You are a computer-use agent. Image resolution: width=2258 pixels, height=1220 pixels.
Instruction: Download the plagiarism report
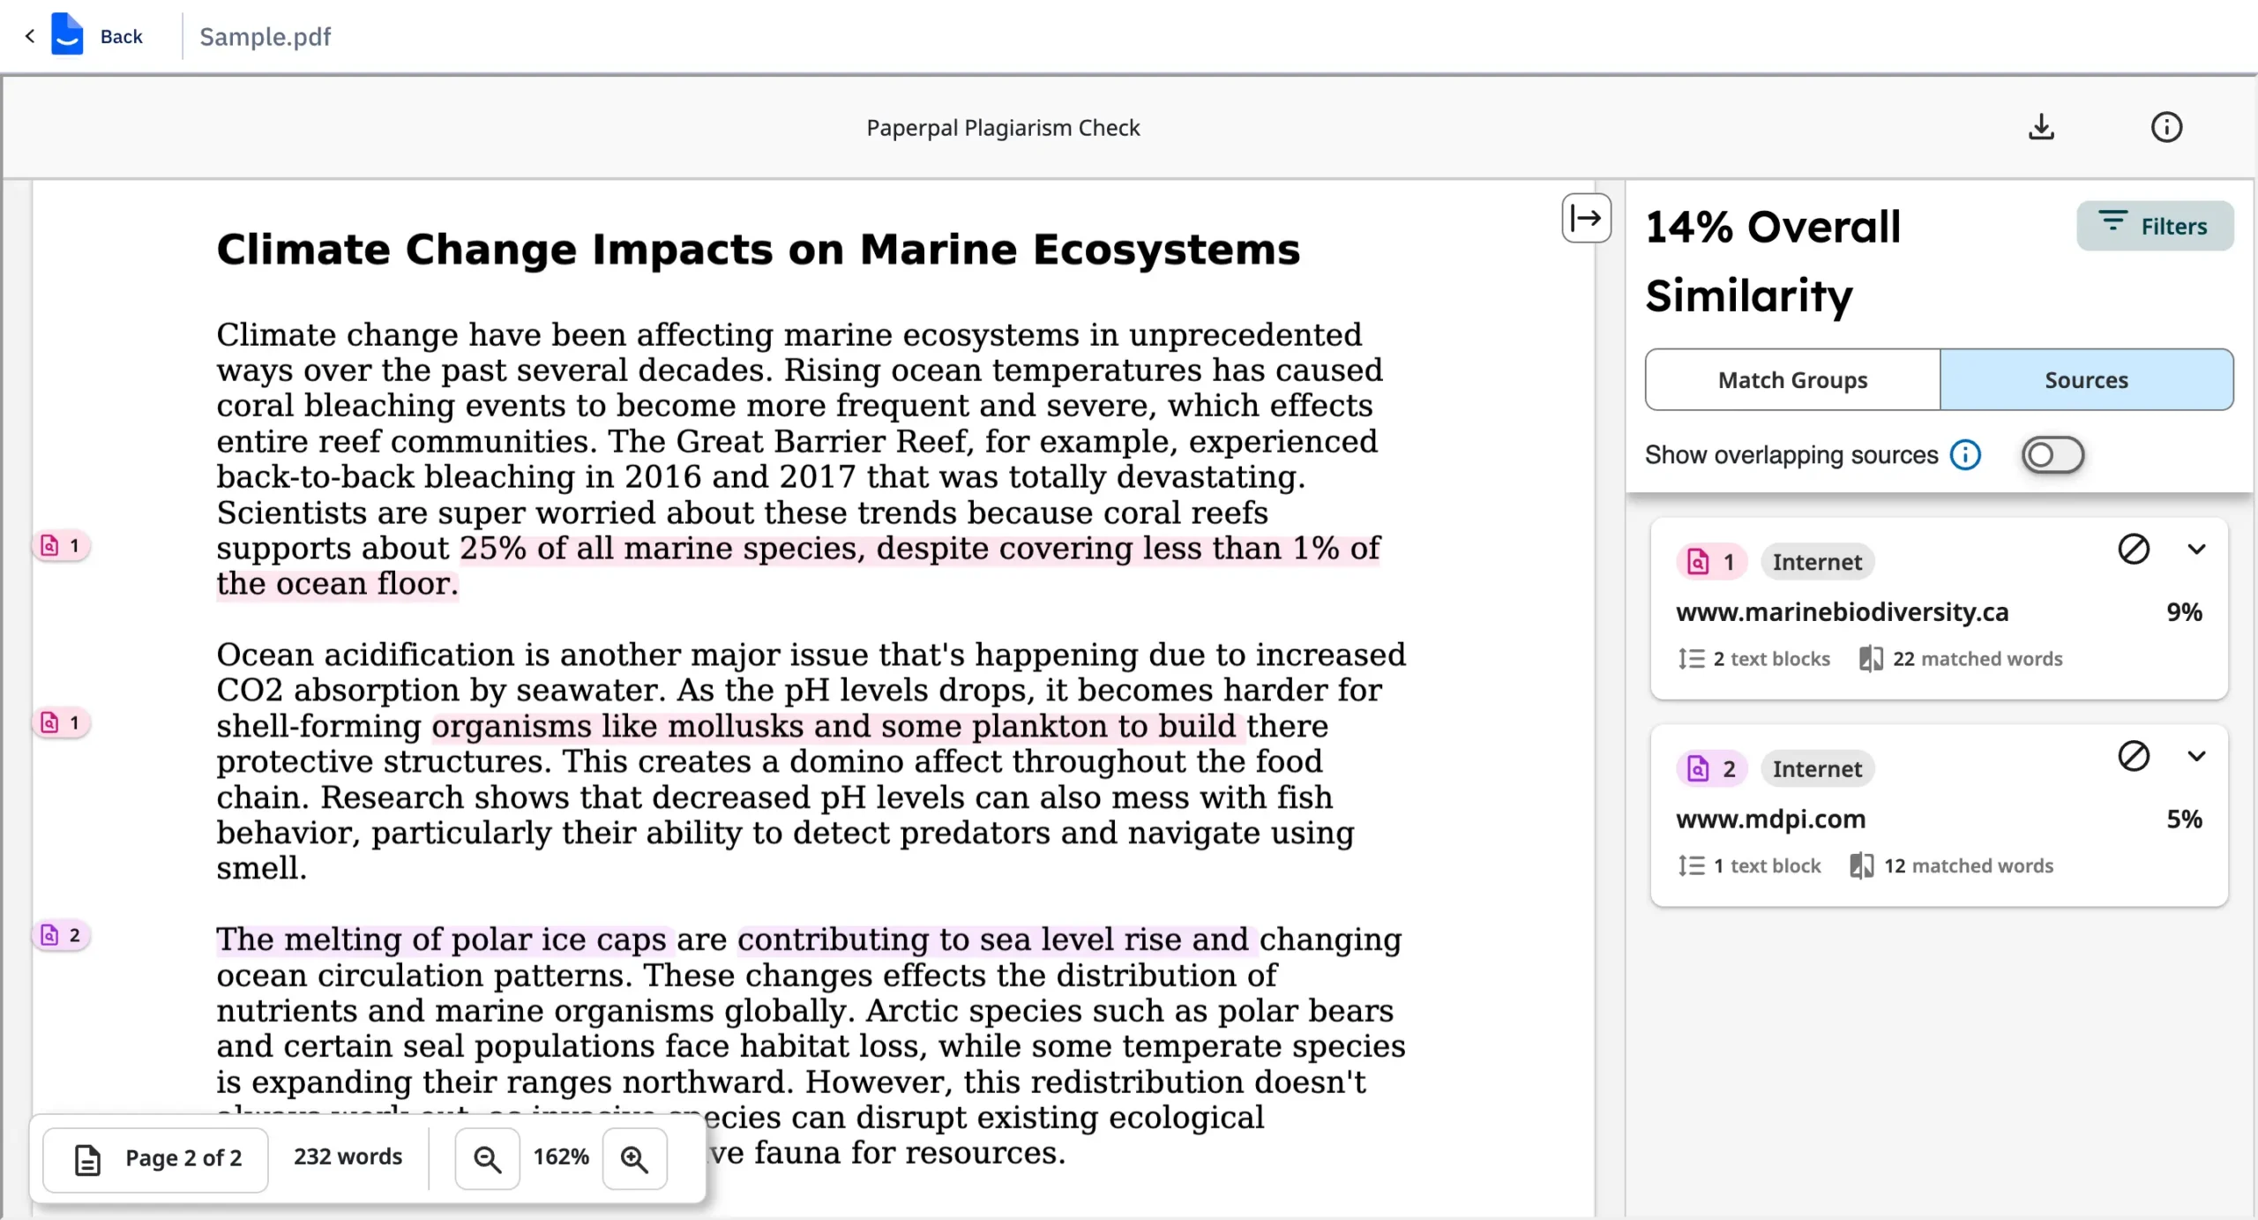click(x=2041, y=127)
